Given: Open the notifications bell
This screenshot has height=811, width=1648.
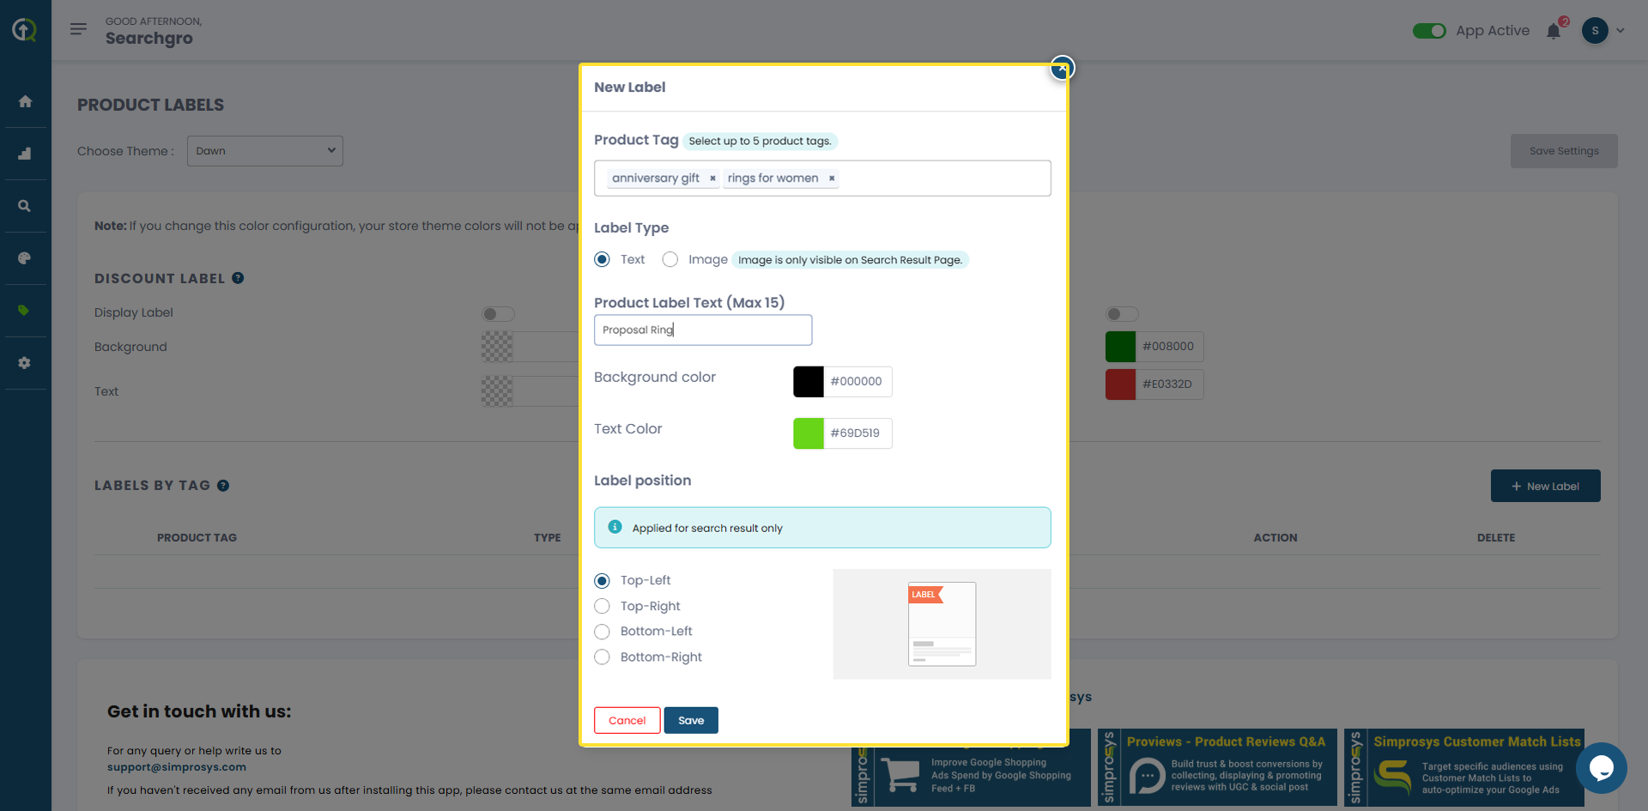Looking at the screenshot, I should [1554, 32].
